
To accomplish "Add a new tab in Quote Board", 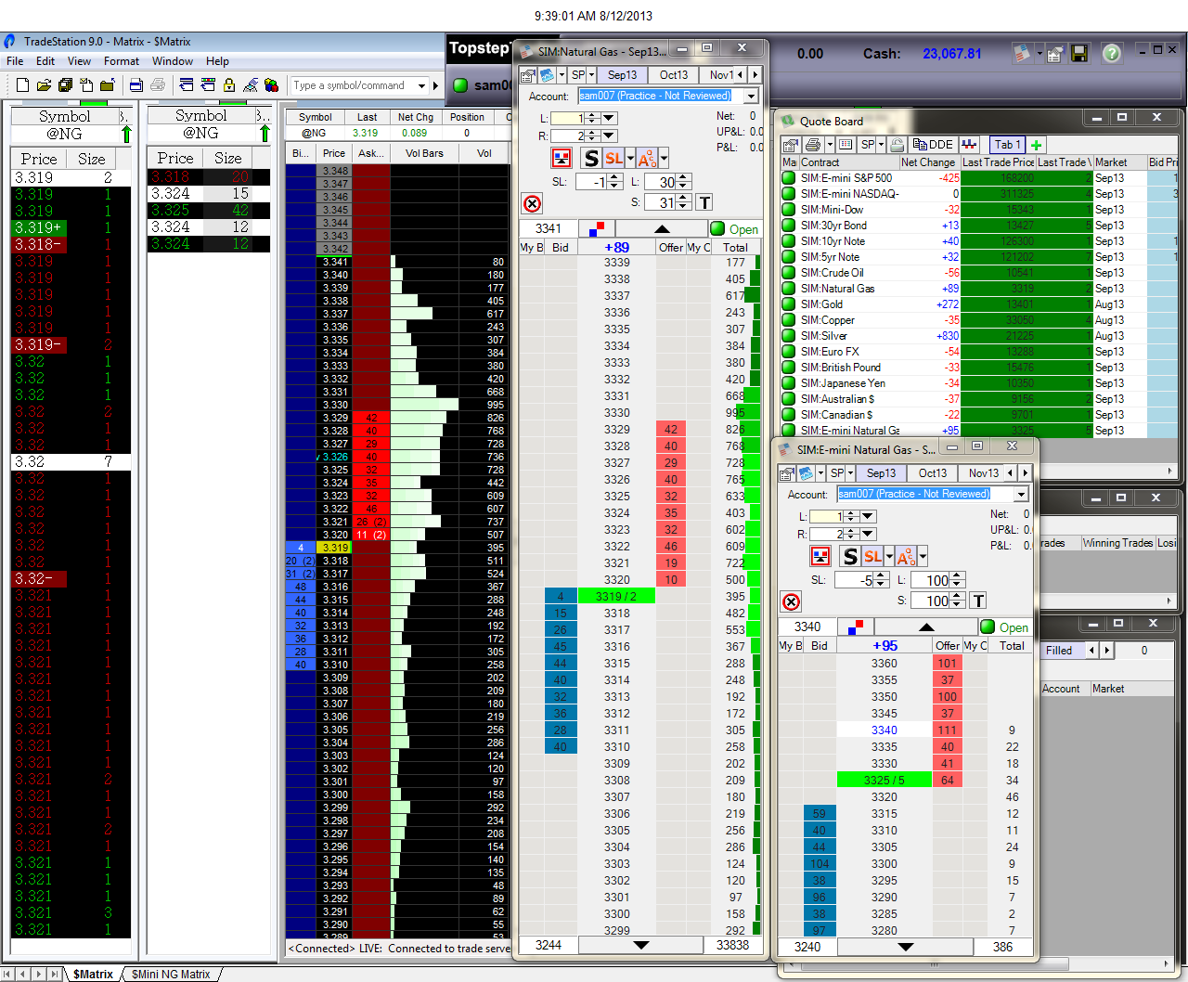I will coord(1037,145).
